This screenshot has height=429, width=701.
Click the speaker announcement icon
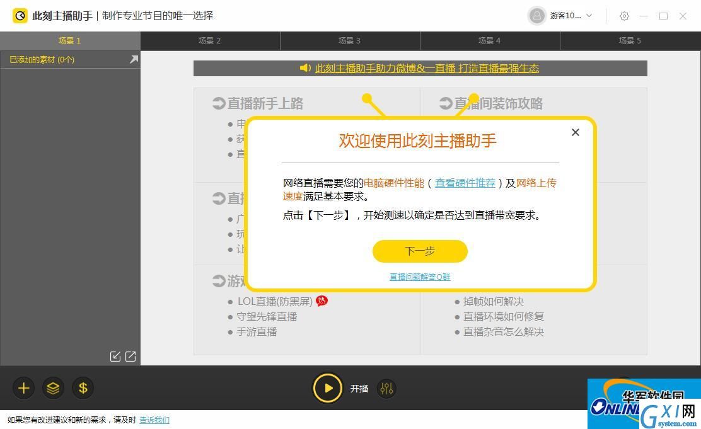pos(305,68)
